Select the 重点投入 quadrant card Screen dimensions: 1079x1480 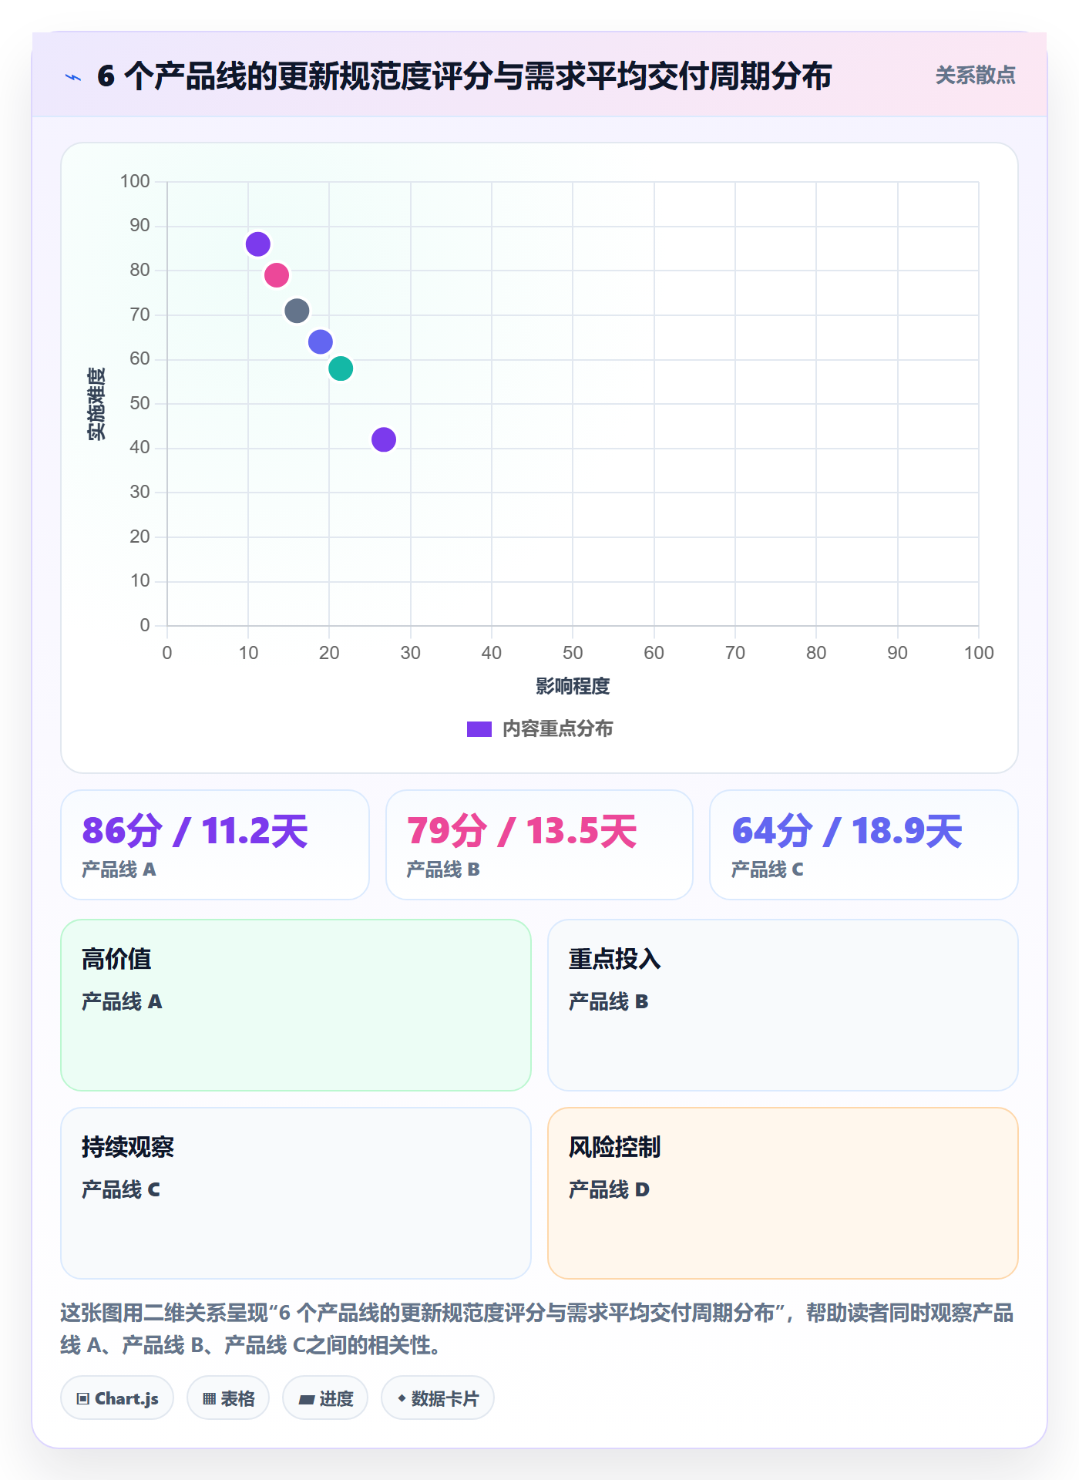click(783, 1005)
